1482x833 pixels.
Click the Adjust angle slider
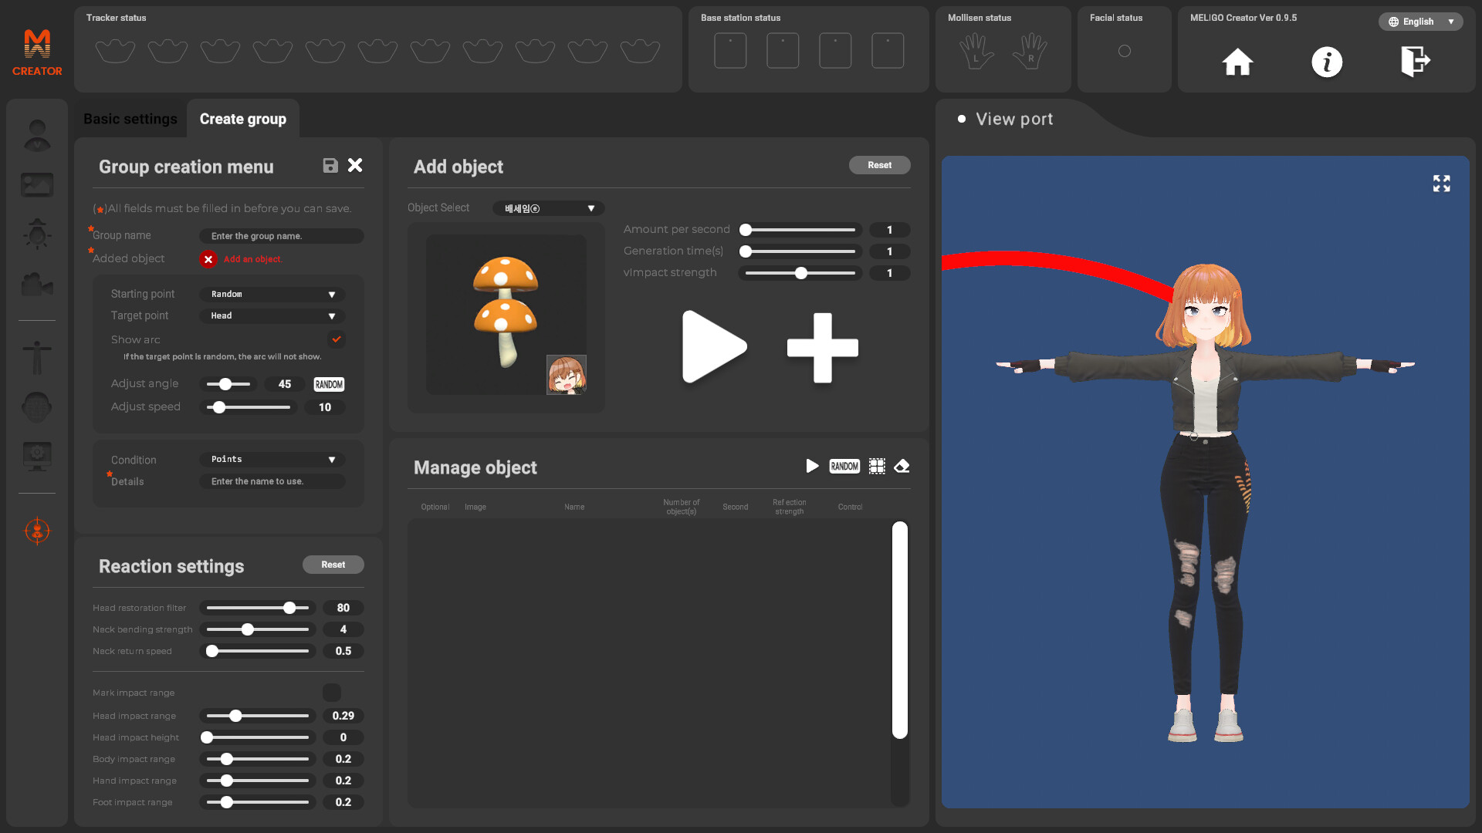click(x=228, y=384)
